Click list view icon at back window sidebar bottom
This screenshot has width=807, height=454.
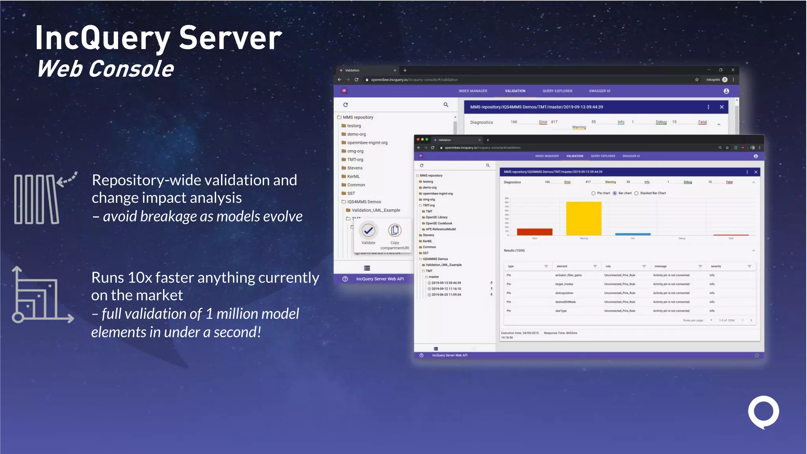click(x=367, y=268)
